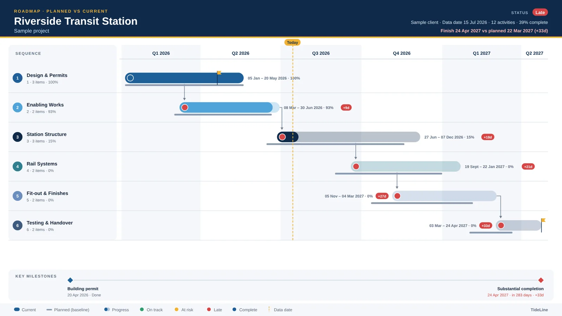Click the red status dot on the Fit-out & Finishes bar

click(397, 196)
